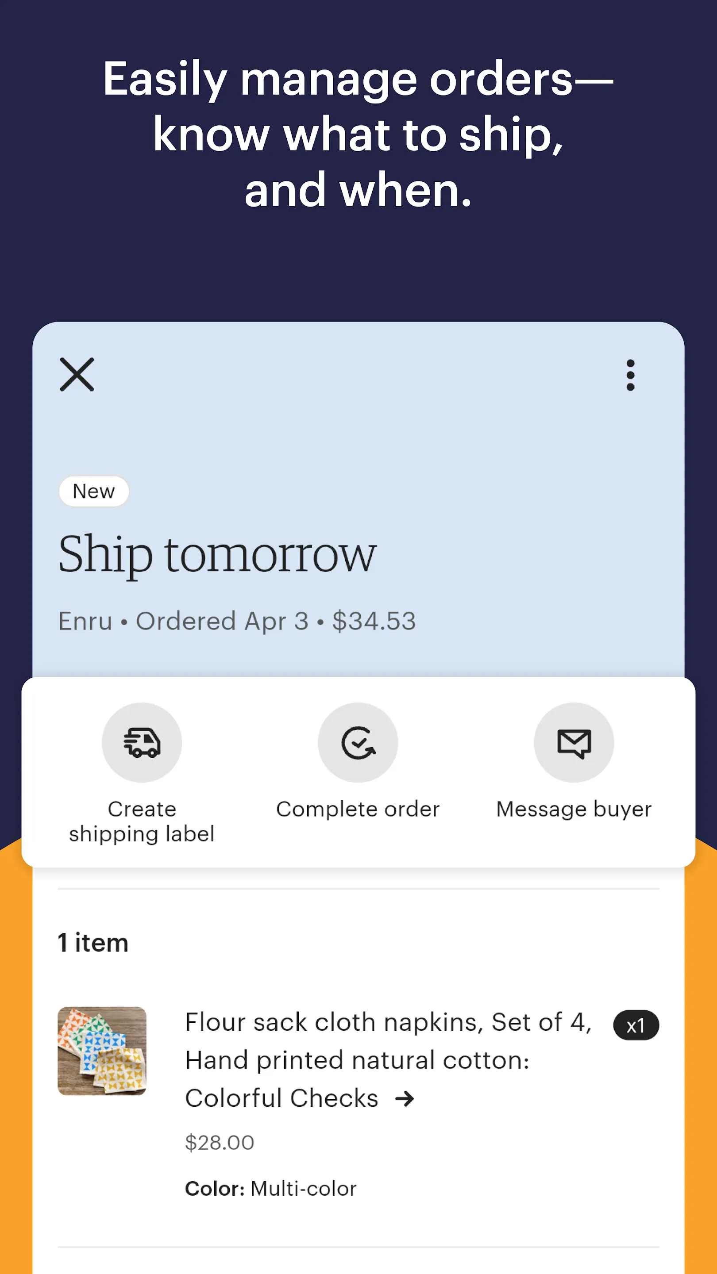
Task: Open the Flour sack cloth napkins listing link
Action: click(347, 1059)
